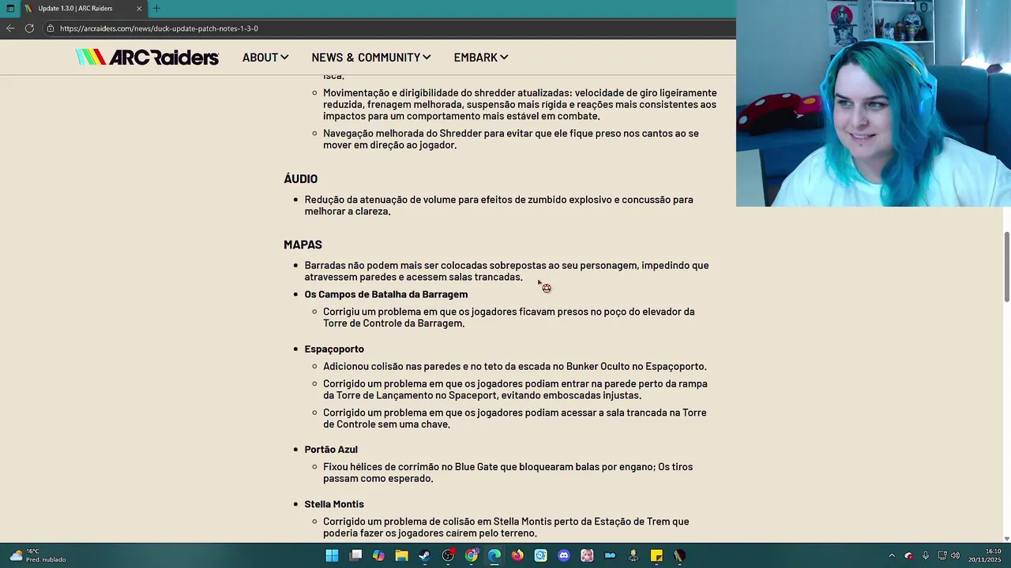Open network status tray icon
The width and height of the screenshot is (1011, 568).
click(x=942, y=555)
